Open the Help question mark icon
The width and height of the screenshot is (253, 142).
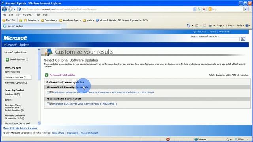click(247, 26)
